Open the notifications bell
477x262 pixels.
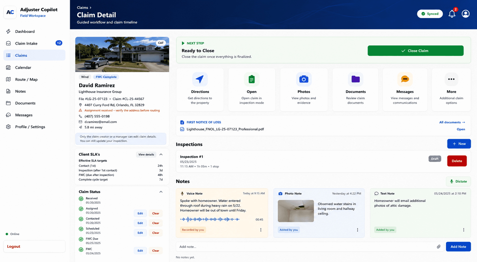point(452,14)
